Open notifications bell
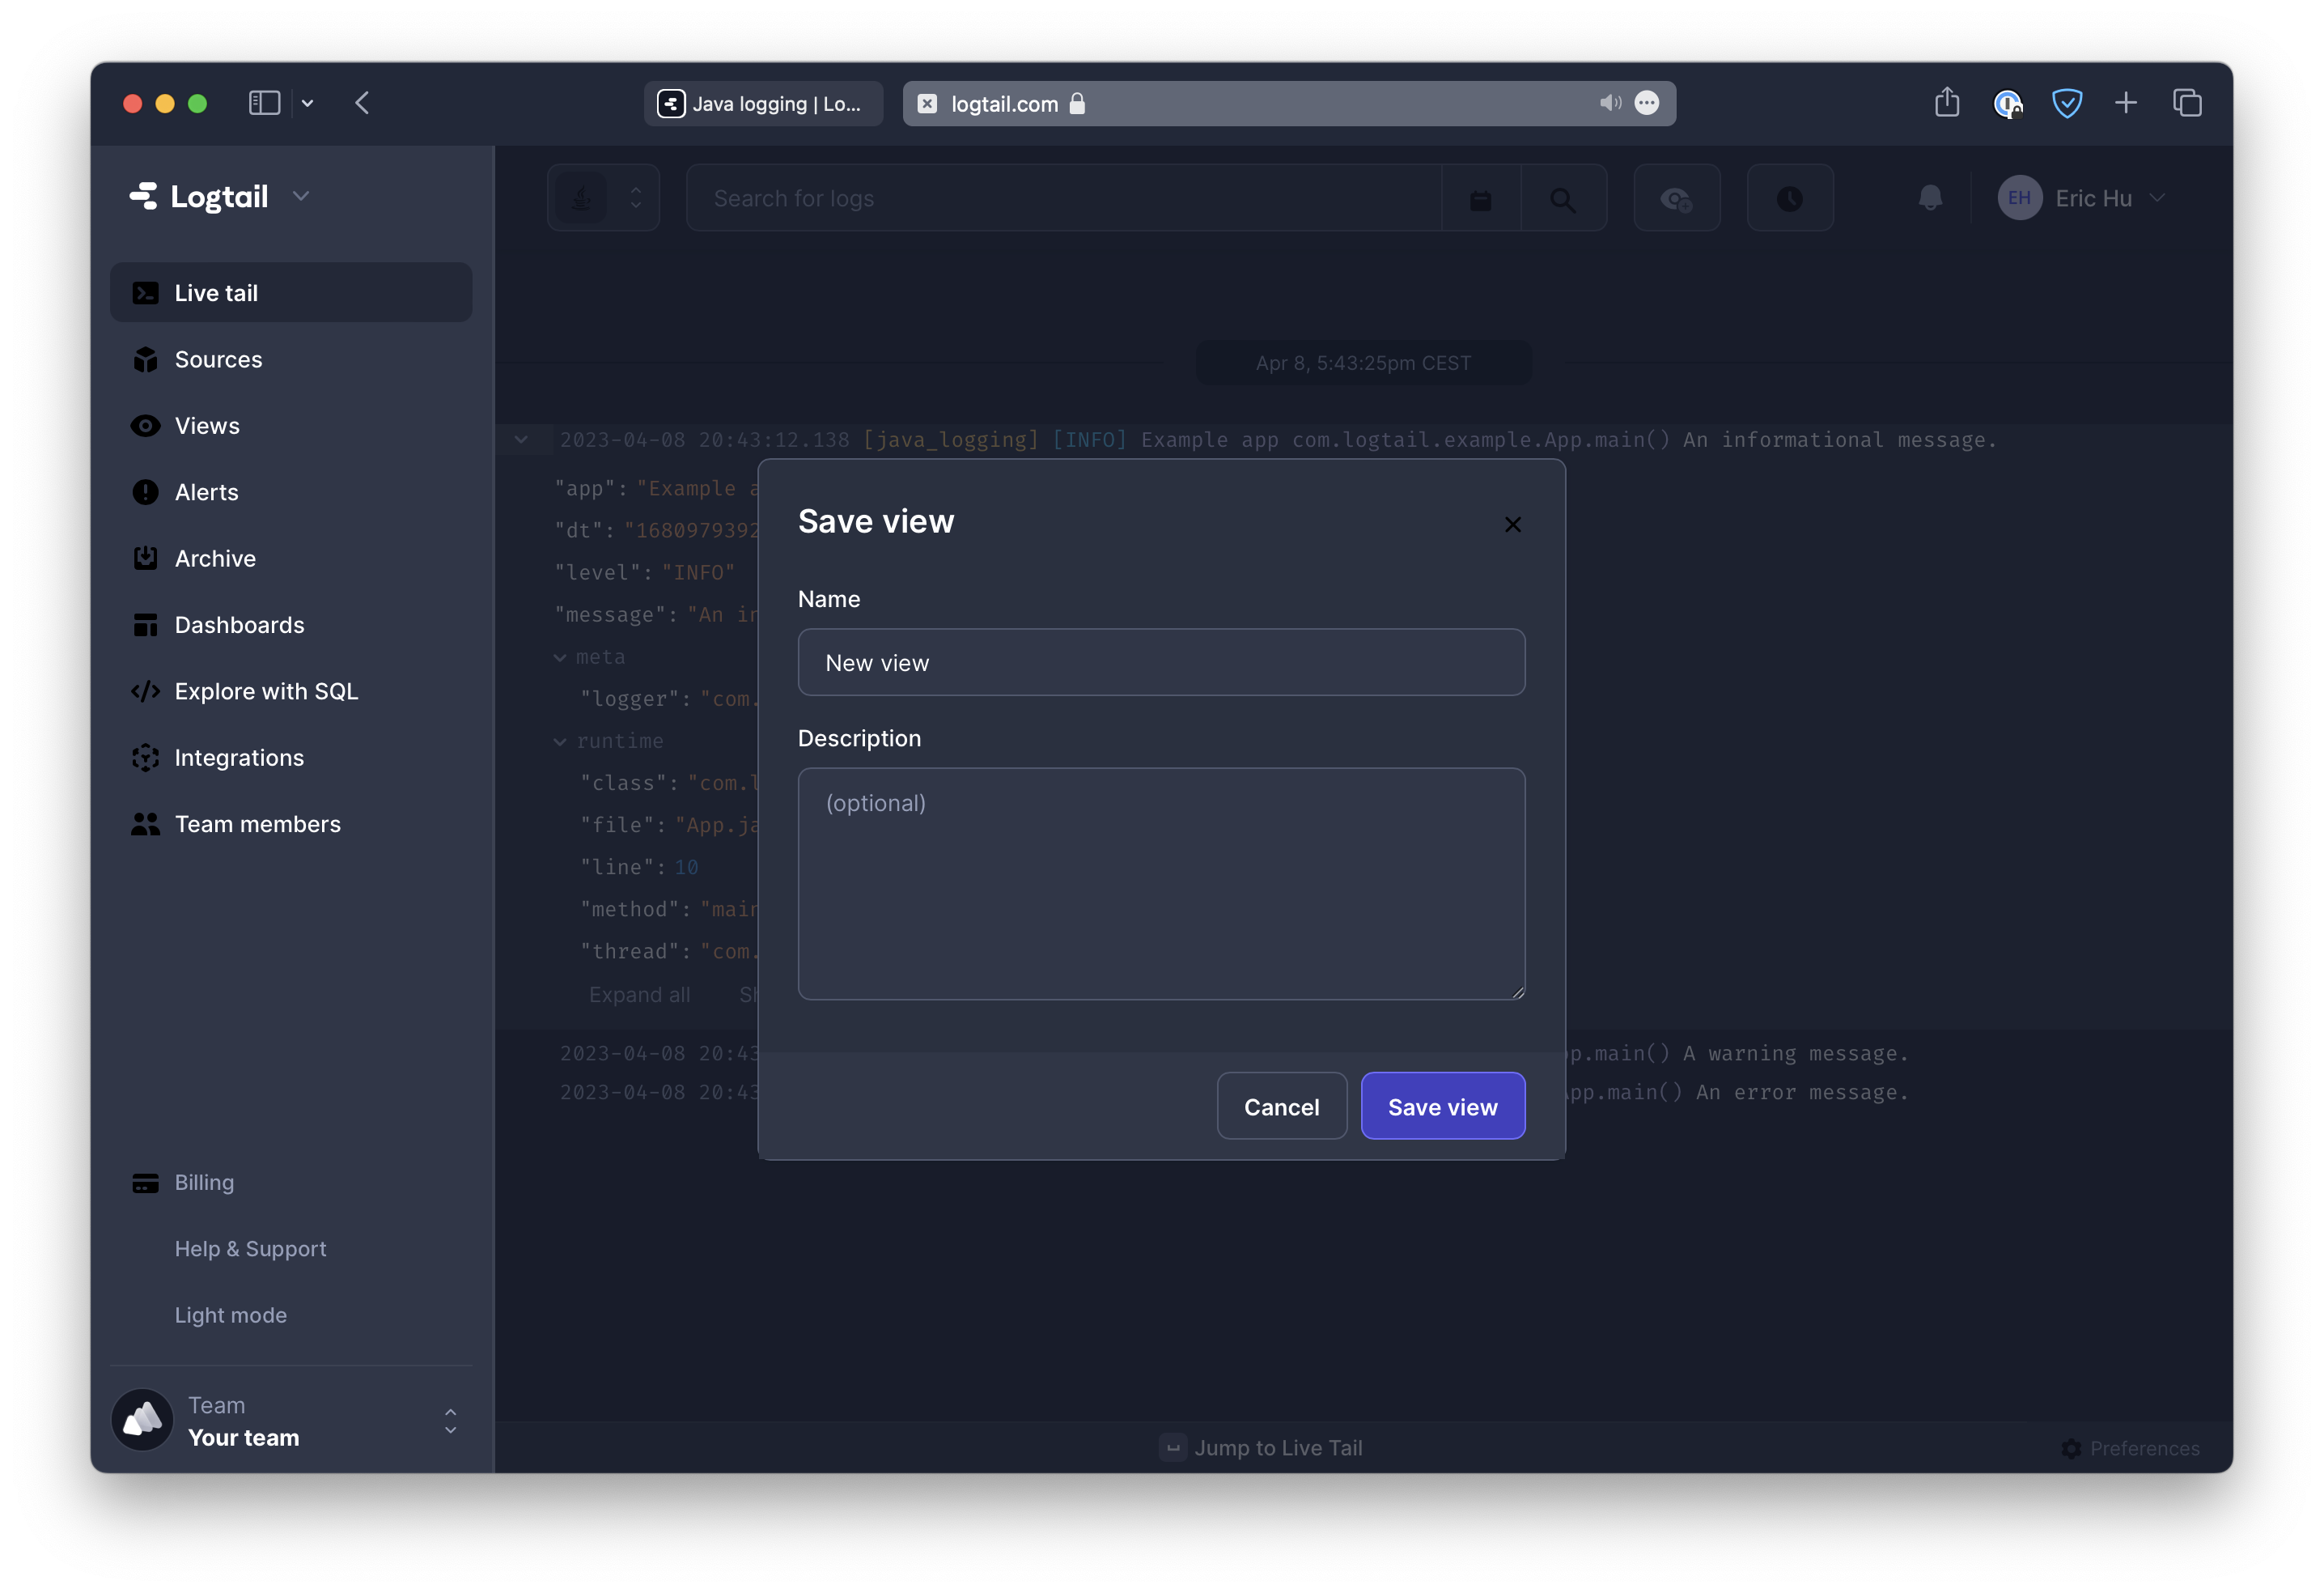This screenshot has width=2324, height=1593. tap(1930, 198)
